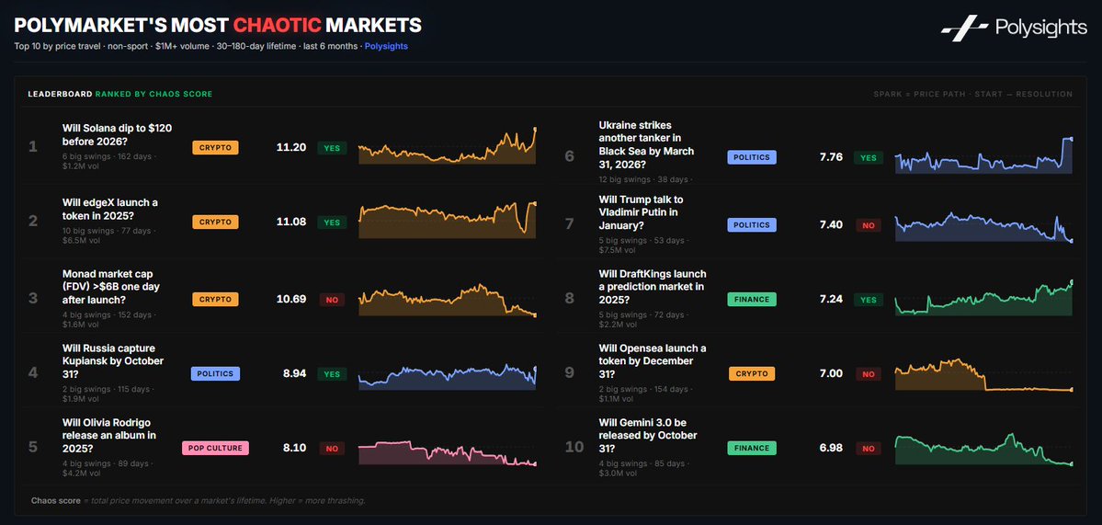
Task: Open 'Will Solana dip to $120 before 2026?' market
Action: pyautogui.click(x=118, y=134)
